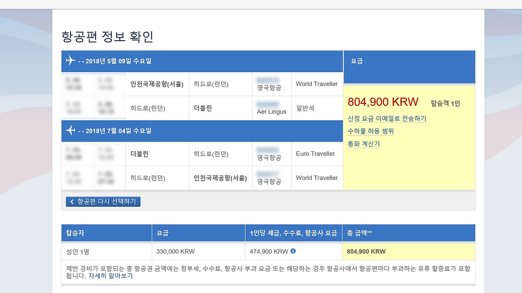This screenshot has height=293, width=522.
Task: Open the 통화 계산기 currency calculator link
Action: pyautogui.click(x=363, y=144)
